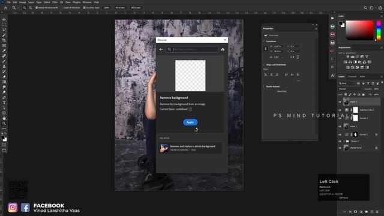
Task: Select the Eyedropper tool
Action: coord(4,50)
